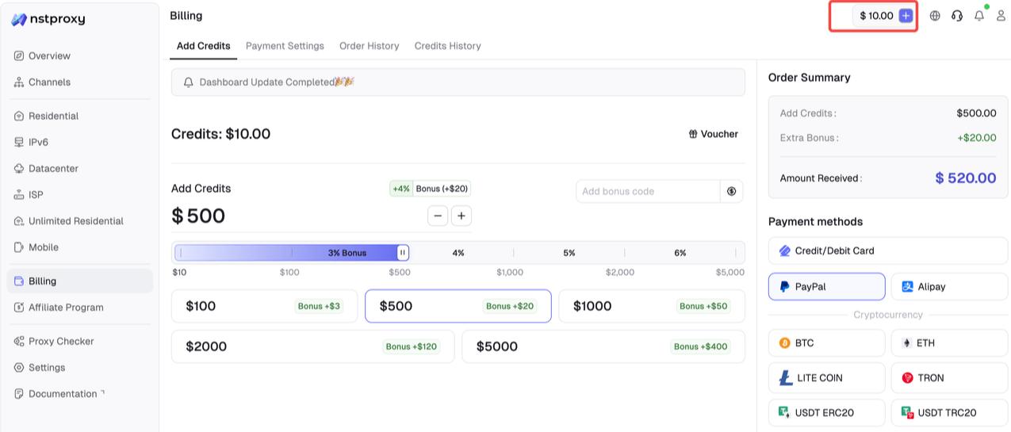1011x432 pixels.
Task: Select Billing in the sidebar
Action: tap(79, 281)
